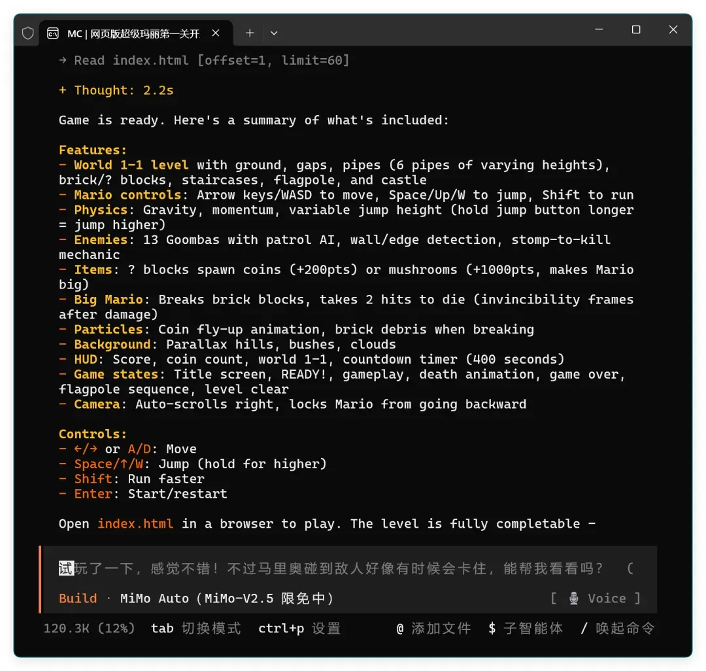
Task: Click the Space/↑/W jump control text
Action: 109,464
